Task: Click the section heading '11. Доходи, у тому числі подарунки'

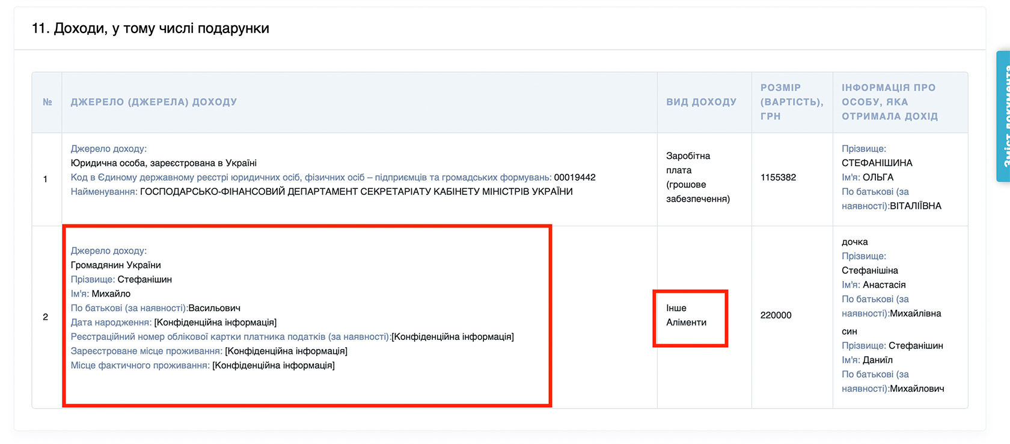Action: [x=150, y=28]
